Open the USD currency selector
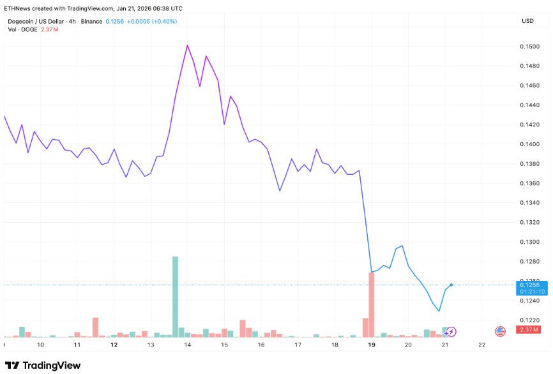Image resolution: width=553 pixels, height=374 pixels. tap(527, 21)
